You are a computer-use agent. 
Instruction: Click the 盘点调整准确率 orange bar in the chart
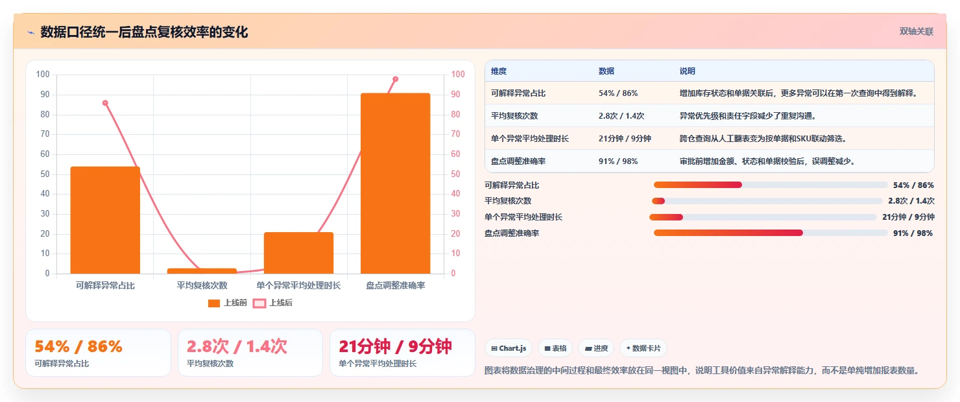pos(395,183)
